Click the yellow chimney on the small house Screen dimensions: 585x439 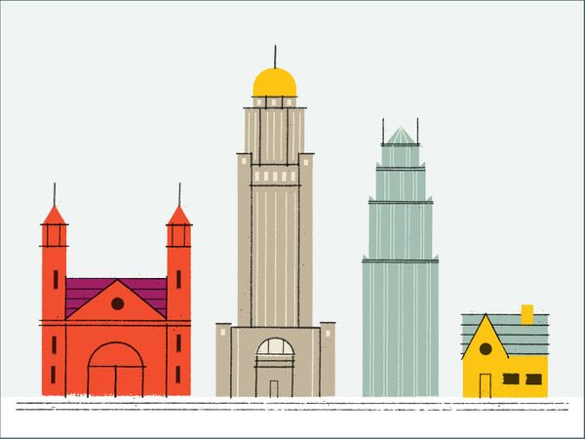tap(527, 314)
